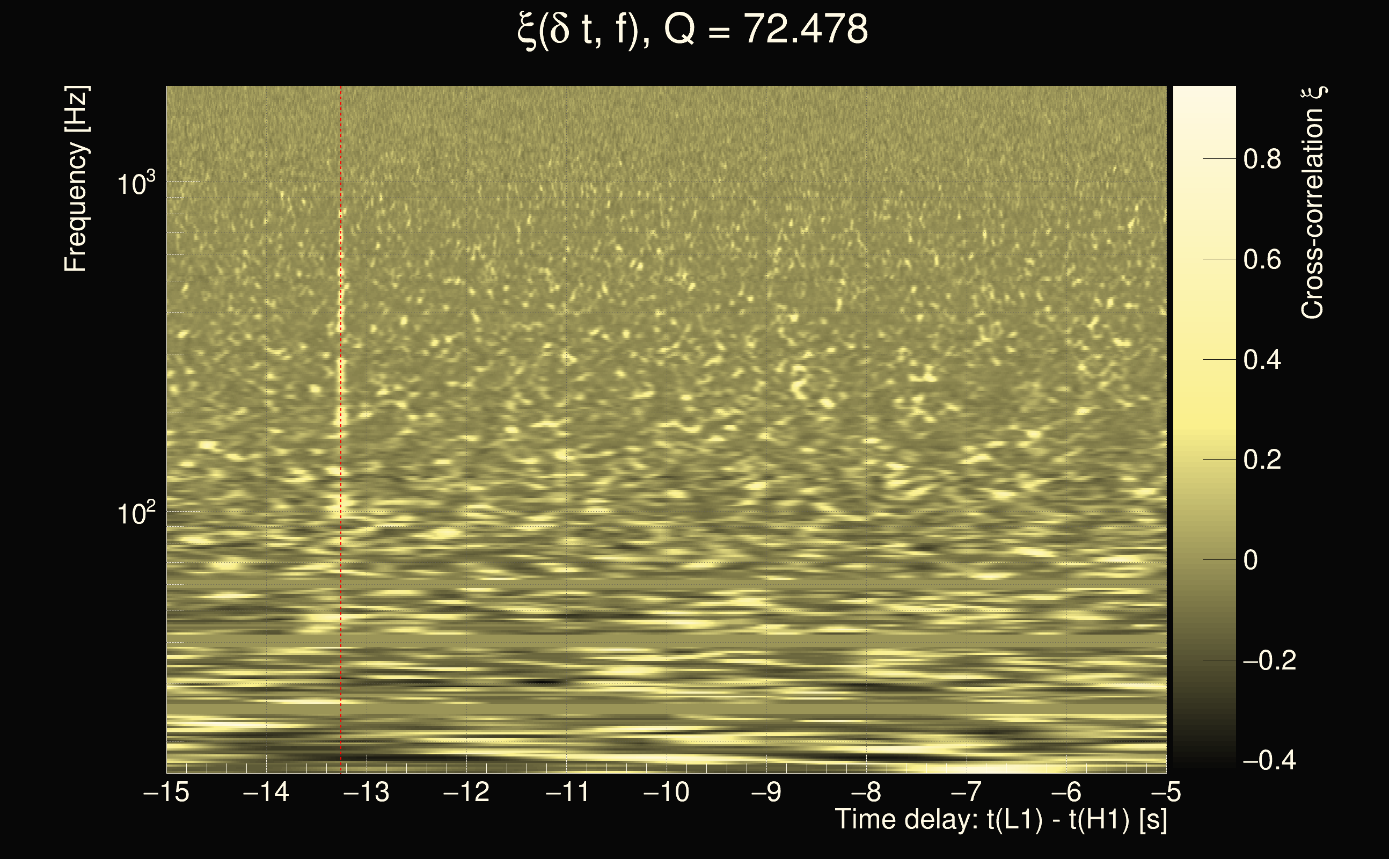Click the −0.4 colorbar tick label
The image size is (1389, 859).
[1269, 760]
